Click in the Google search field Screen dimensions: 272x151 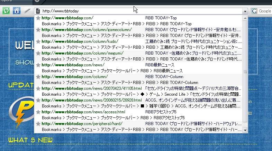click(x=265, y=11)
